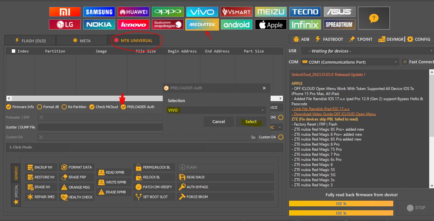Open the Android tile

click(237, 24)
